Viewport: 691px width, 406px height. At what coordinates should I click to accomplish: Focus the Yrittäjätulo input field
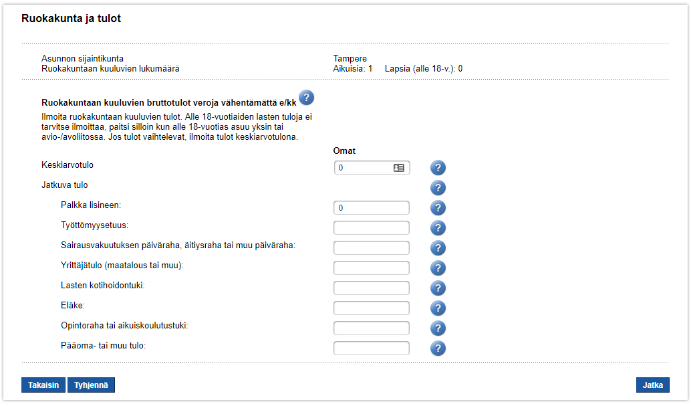point(371,268)
